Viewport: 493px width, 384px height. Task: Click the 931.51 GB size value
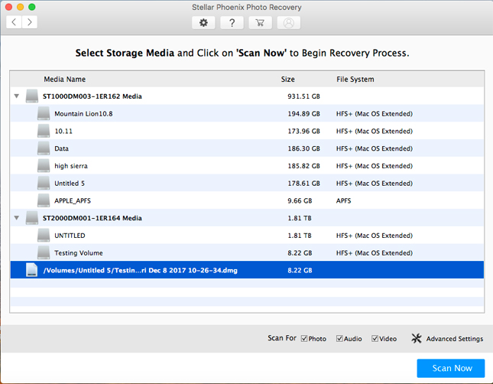point(303,96)
